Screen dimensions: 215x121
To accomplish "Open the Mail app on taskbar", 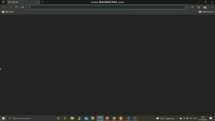I will (86, 118).
